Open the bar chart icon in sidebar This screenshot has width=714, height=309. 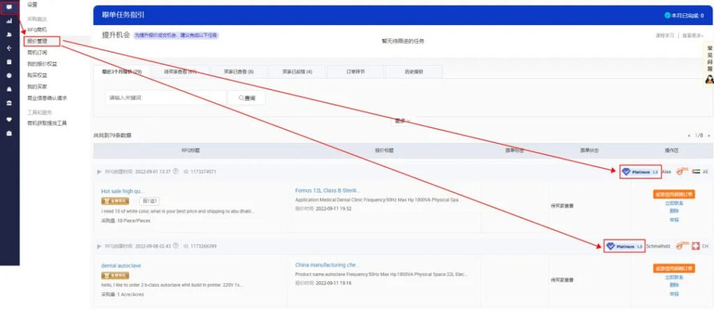9,21
